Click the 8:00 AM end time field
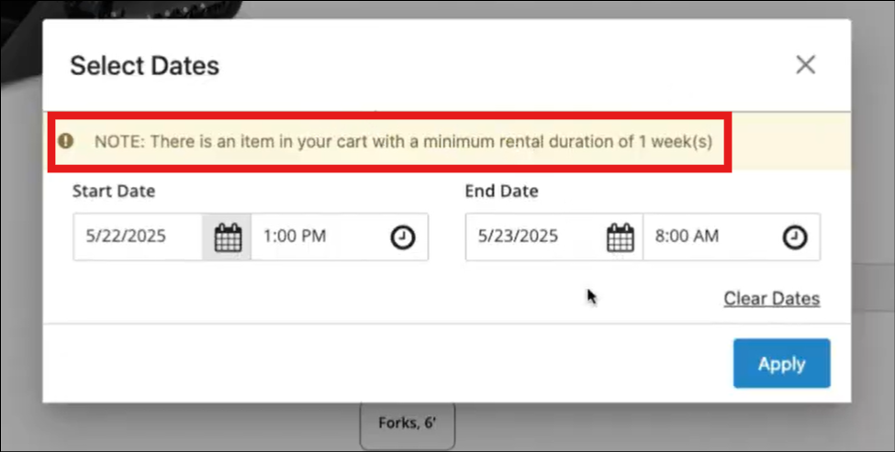The height and width of the screenshot is (452, 895). point(702,237)
